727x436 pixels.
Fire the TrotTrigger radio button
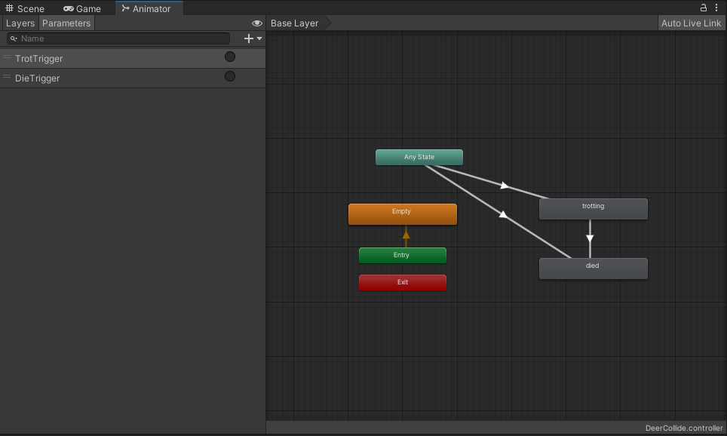[x=229, y=57]
